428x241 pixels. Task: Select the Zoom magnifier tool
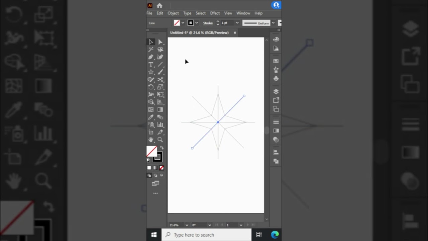click(x=160, y=140)
